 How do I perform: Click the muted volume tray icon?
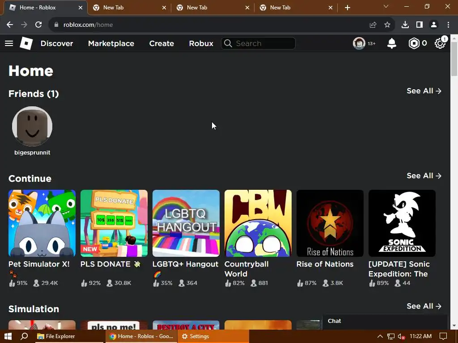[x=402, y=336]
